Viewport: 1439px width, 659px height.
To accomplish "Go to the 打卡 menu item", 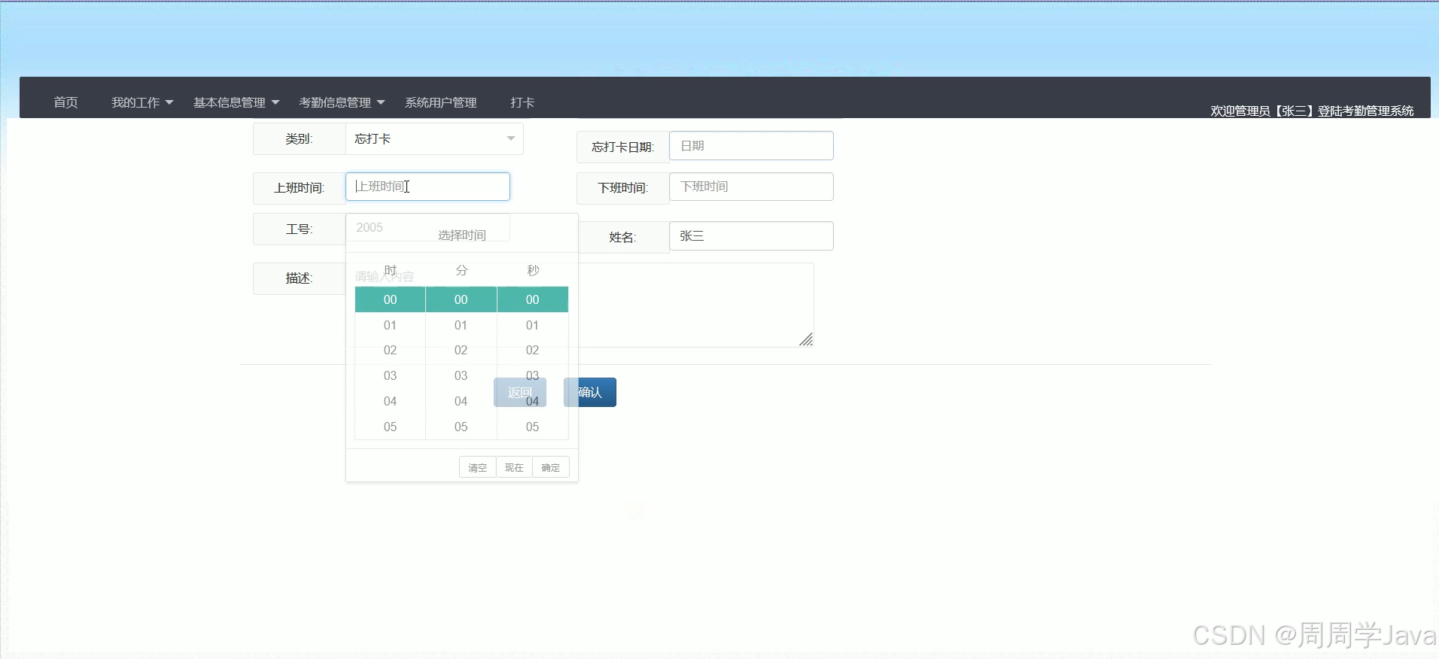I will point(522,102).
